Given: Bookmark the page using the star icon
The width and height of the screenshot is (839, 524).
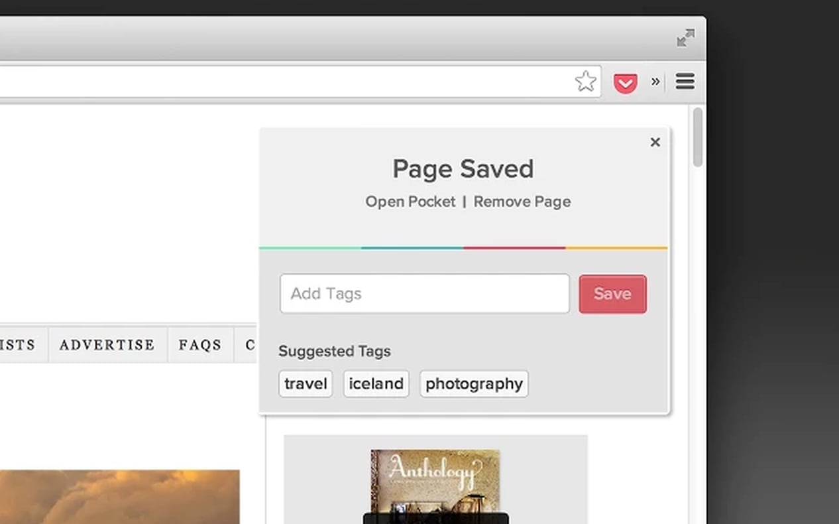Looking at the screenshot, I should click(x=585, y=81).
